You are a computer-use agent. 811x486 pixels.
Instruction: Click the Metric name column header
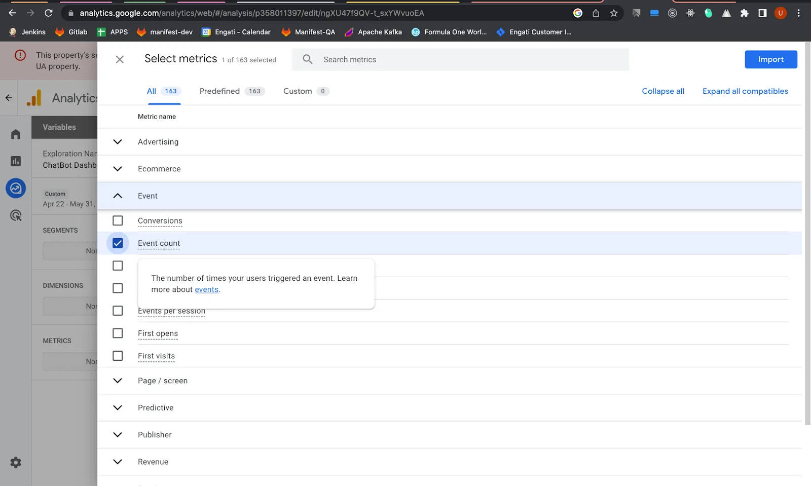157,117
